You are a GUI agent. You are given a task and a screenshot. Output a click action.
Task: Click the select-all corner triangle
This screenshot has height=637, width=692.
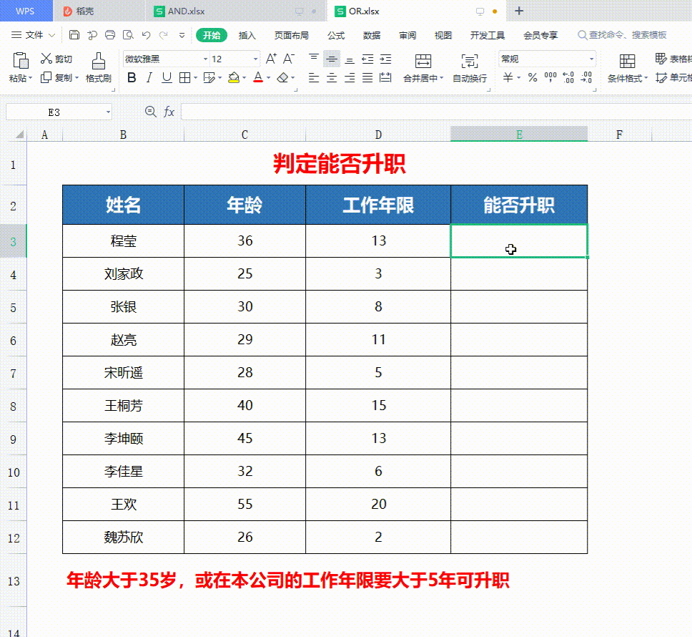point(19,135)
